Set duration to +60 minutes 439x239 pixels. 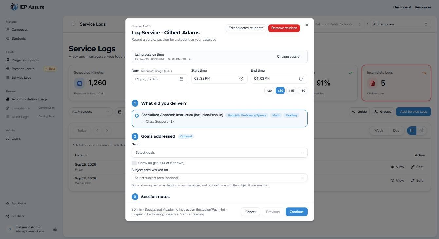coord(302,91)
